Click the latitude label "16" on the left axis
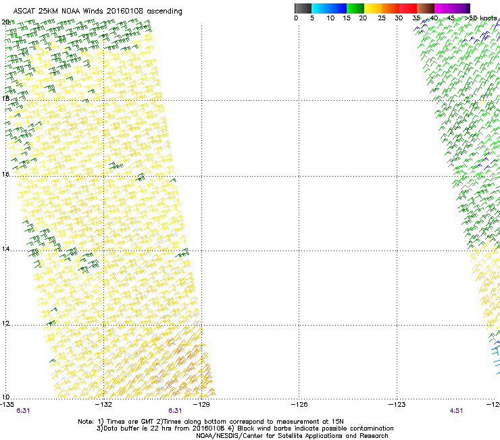Viewport: 500px width, 440px height. pyautogui.click(x=5, y=174)
